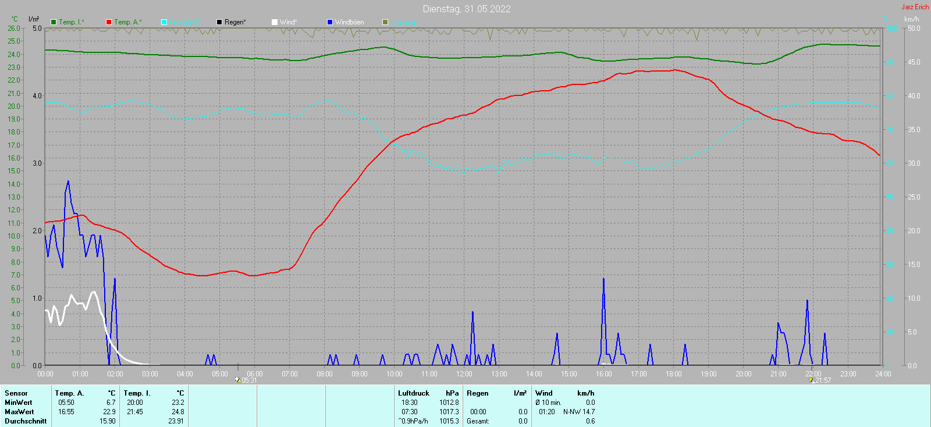The width and height of the screenshot is (931, 427).
Task: Click the blue Windböen legend swatch
Action: [330, 22]
